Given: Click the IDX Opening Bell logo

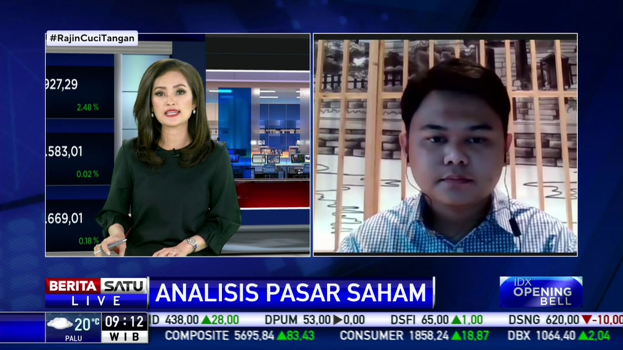Looking at the screenshot, I should click(x=541, y=292).
